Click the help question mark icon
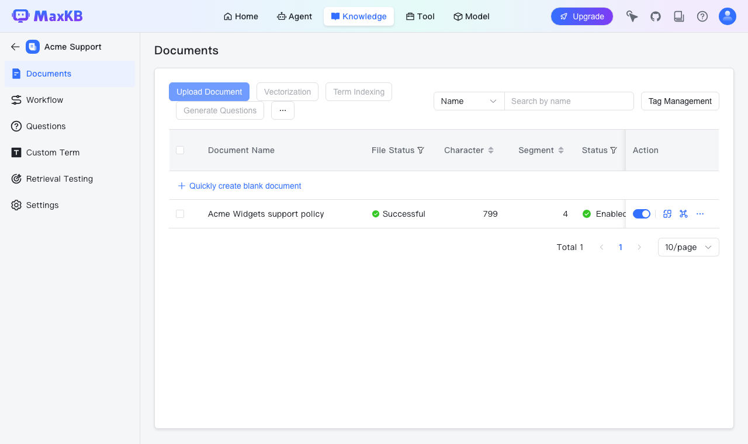The width and height of the screenshot is (748, 444). coord(702,16)
